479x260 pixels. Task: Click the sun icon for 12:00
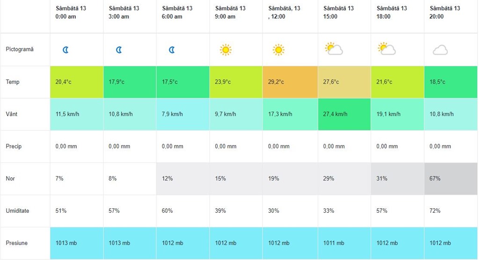click(x=279, y=49)
